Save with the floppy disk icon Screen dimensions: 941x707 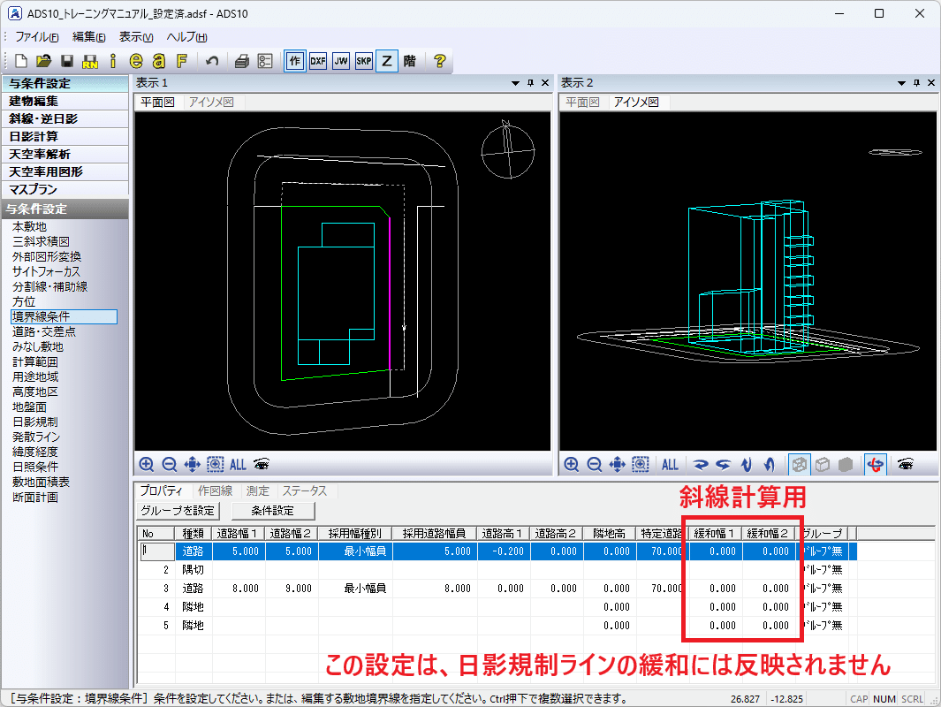(66, 61)
